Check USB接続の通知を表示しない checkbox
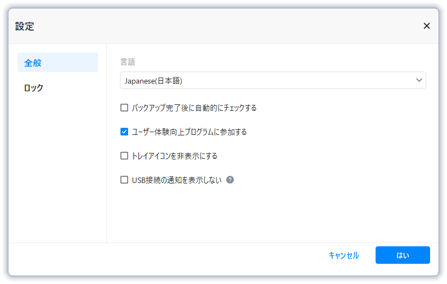 click(124, 180)
